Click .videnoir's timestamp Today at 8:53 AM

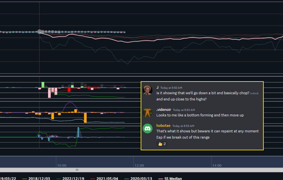pos(184,110)
